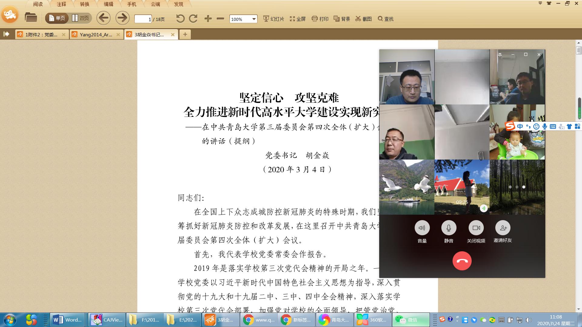Open the menu dropdown arrow in title bar
The image size is (582, 327).
point(540,3)
